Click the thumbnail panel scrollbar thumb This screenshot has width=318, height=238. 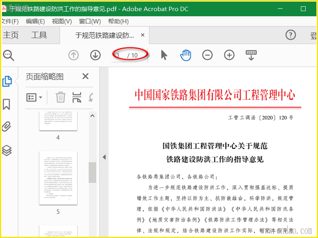coord(92,173)
